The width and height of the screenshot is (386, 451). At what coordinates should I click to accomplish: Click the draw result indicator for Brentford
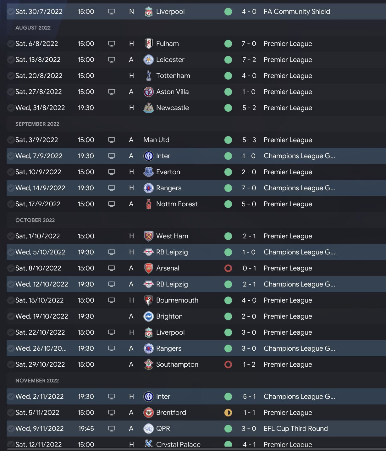(x=228, y=413)
